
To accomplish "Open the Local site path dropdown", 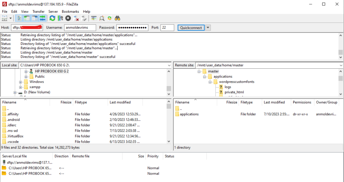I will click(x=169, y=65).
